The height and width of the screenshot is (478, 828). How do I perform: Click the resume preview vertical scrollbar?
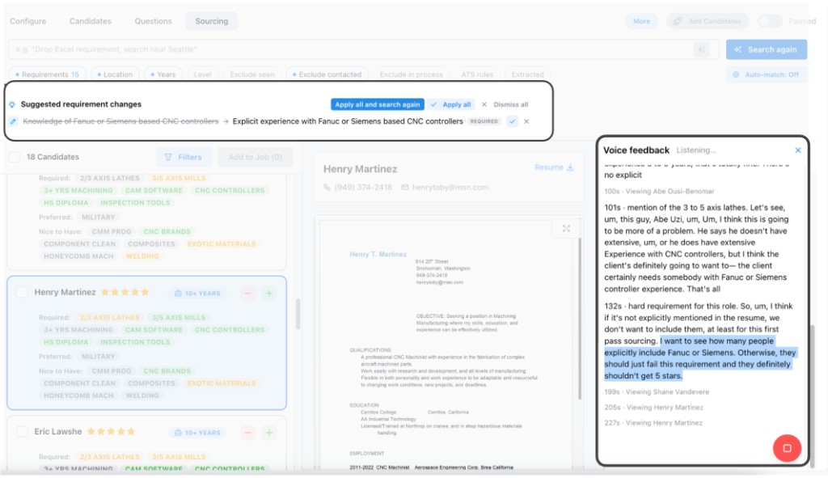(x=579, y=317)
